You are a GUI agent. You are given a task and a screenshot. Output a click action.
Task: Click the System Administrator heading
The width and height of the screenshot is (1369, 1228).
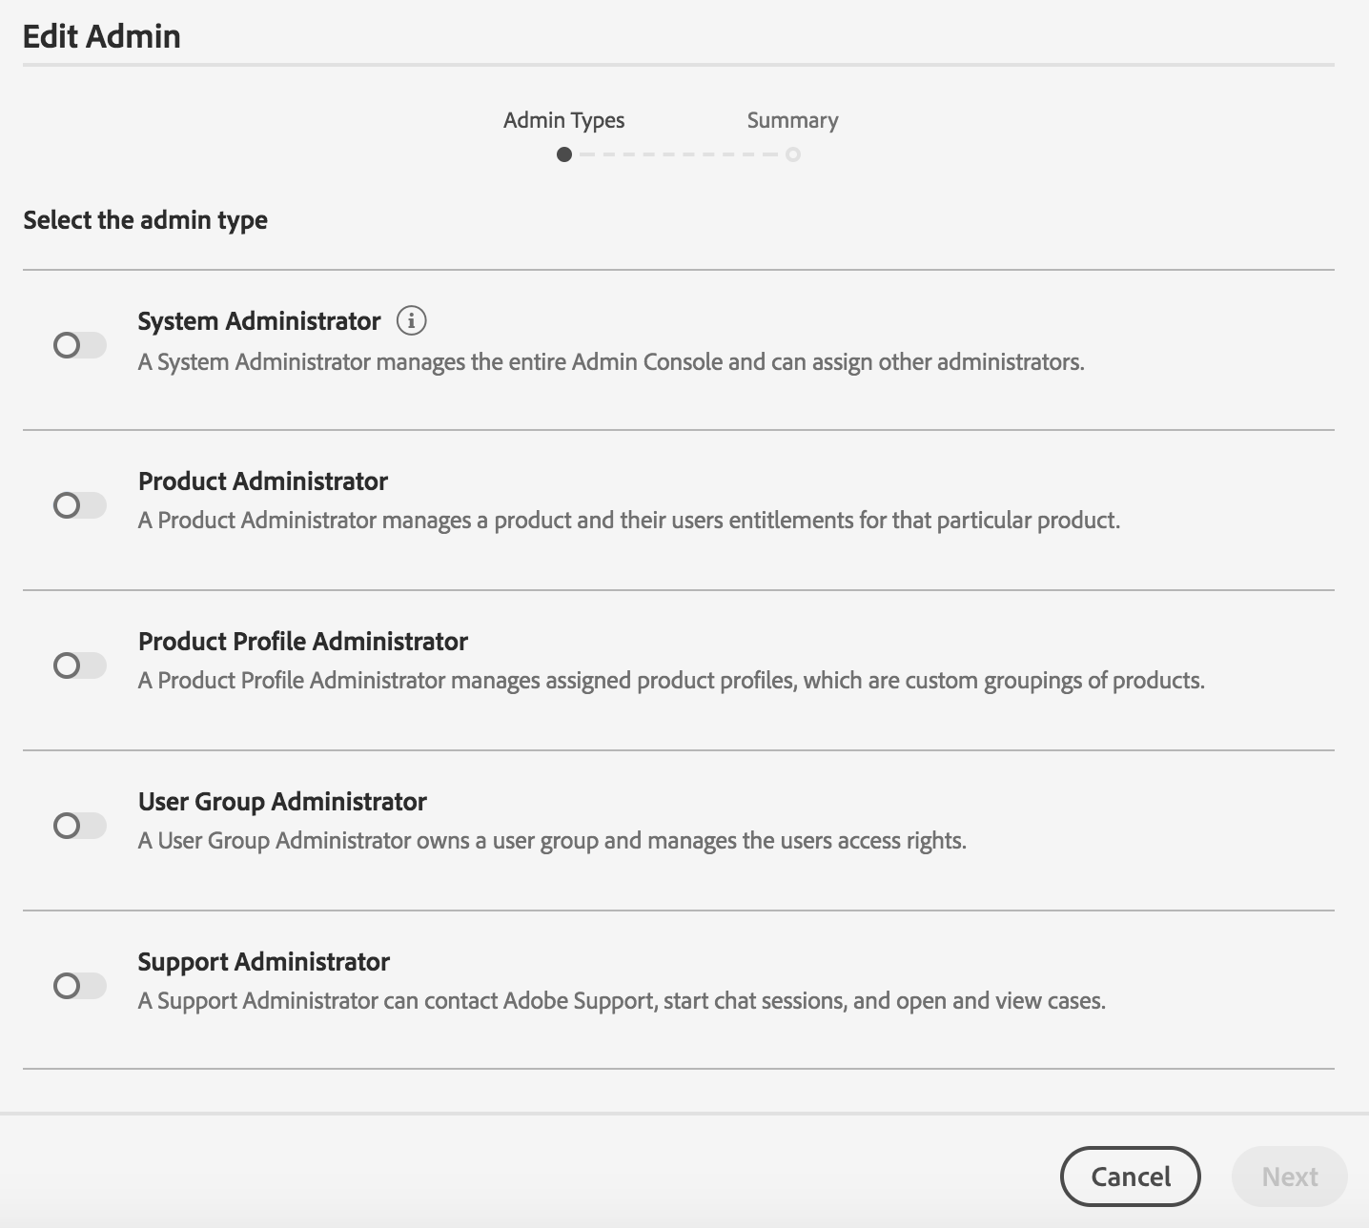pos(258,321)
